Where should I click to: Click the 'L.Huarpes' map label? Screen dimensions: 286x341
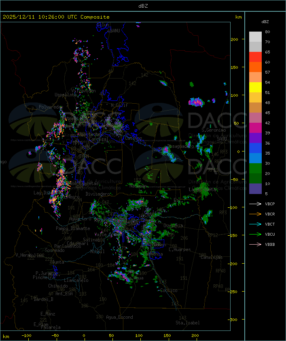pos(180,249)
